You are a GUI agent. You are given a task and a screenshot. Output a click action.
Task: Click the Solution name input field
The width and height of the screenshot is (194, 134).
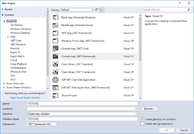pyautogui.click(x=82, y=119)
